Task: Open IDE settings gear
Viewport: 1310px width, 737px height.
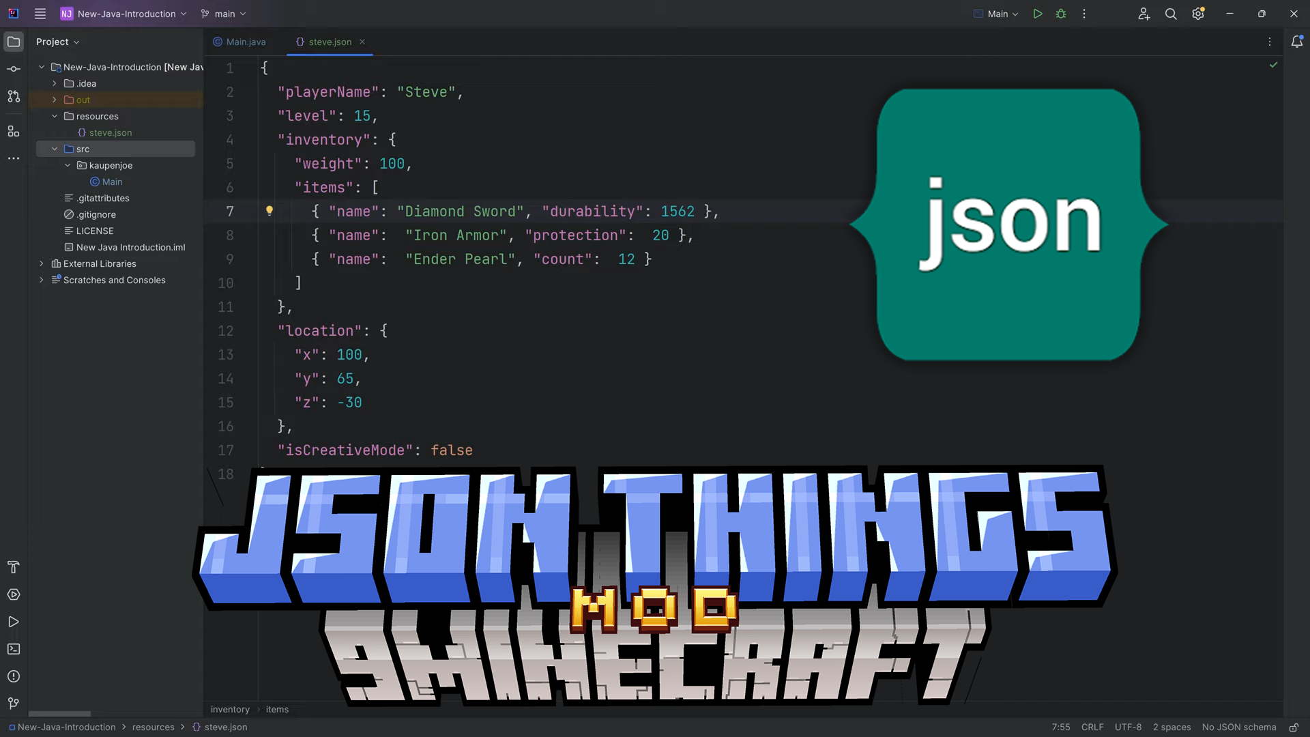Action: pyautogui.click(x=1198, y=14)
